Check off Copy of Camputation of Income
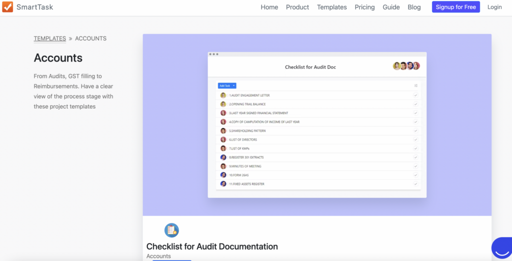 [415, 122]
